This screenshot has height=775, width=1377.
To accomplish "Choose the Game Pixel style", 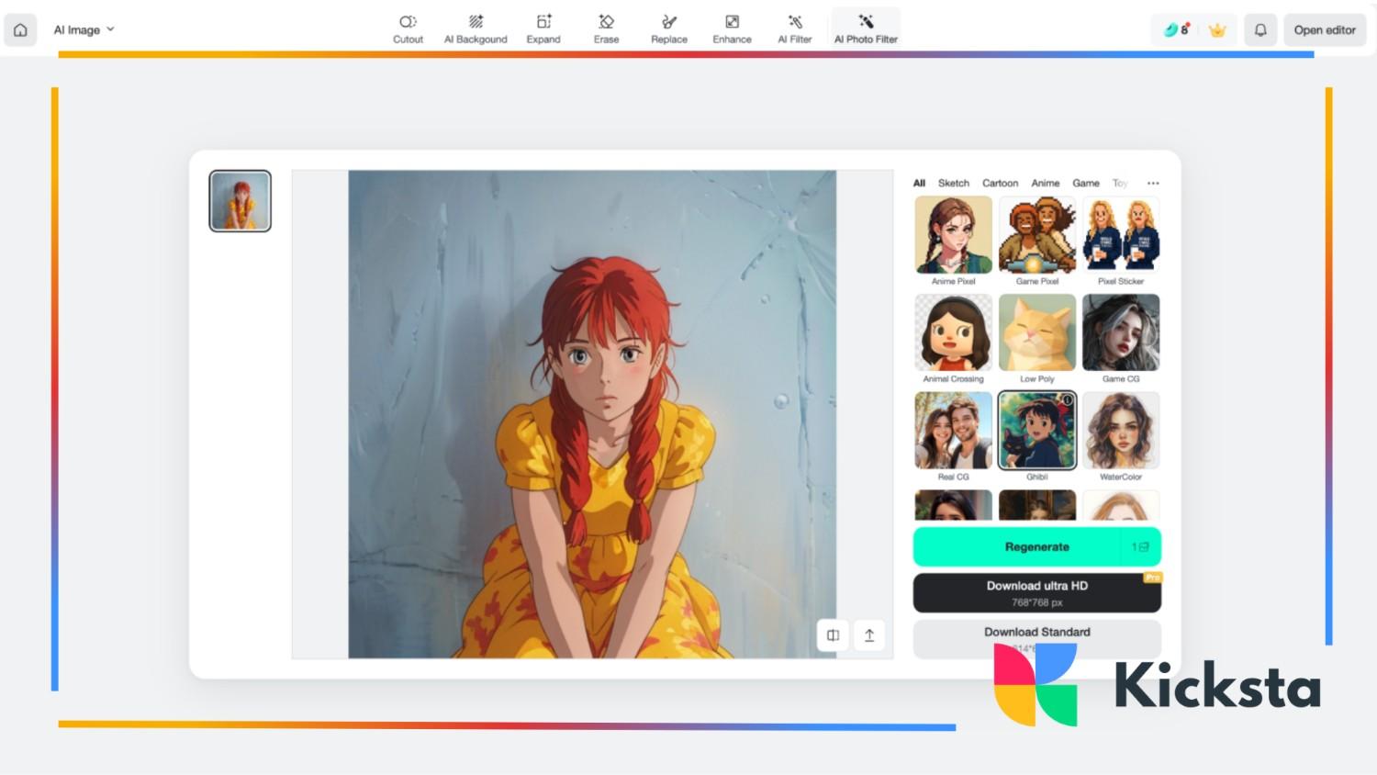I will click(x=1036, y=241).
